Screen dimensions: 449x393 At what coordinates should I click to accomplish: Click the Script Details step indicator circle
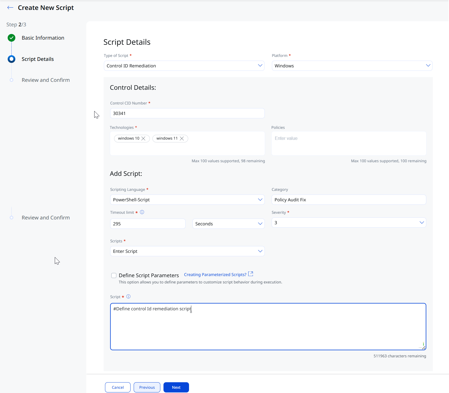coord(12,59)
